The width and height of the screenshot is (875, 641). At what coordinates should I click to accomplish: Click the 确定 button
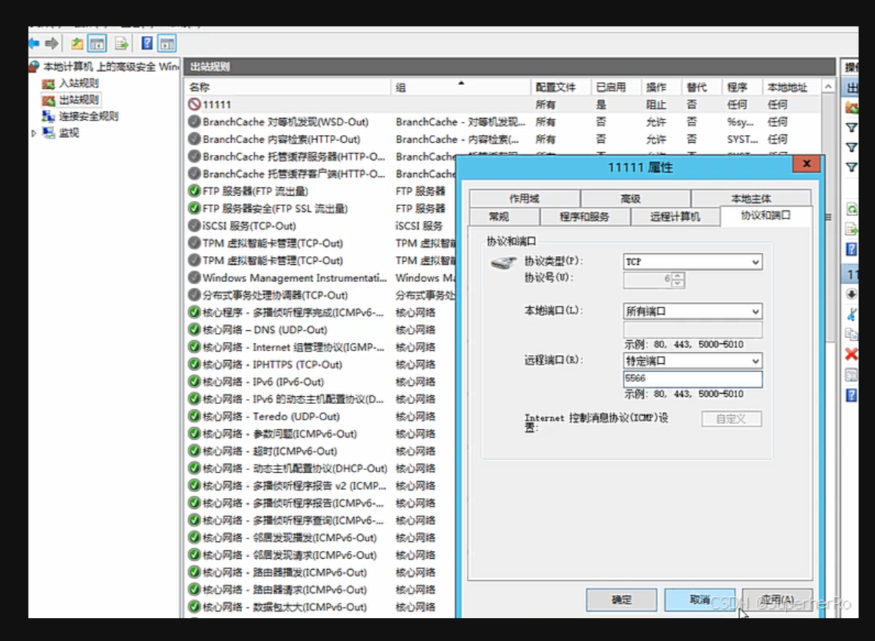(621, 600)
